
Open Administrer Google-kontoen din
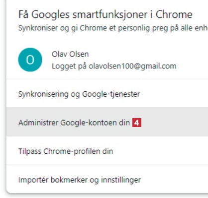107,122
